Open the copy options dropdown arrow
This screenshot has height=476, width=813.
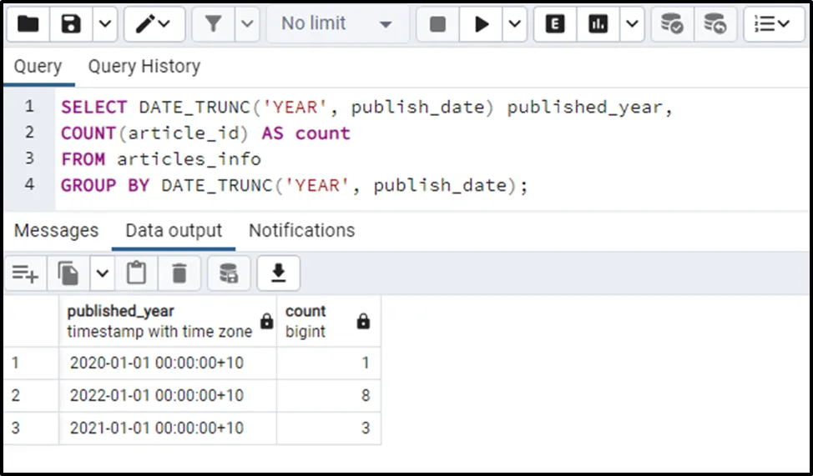tap(102, 273)
